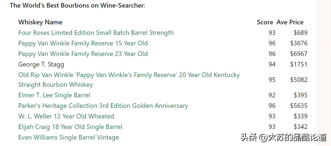This screenshot has height=146, width=331.
Task: Open Elijah Craig 18 Year Old link
Action: 70,127
